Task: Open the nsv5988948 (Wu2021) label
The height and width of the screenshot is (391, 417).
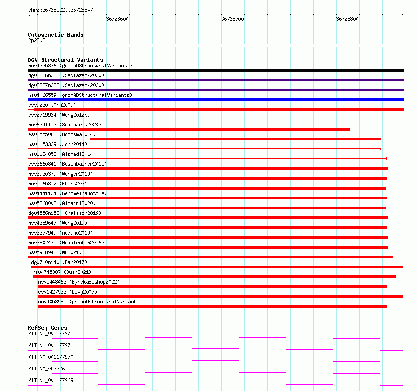Action: coord(55,252)
